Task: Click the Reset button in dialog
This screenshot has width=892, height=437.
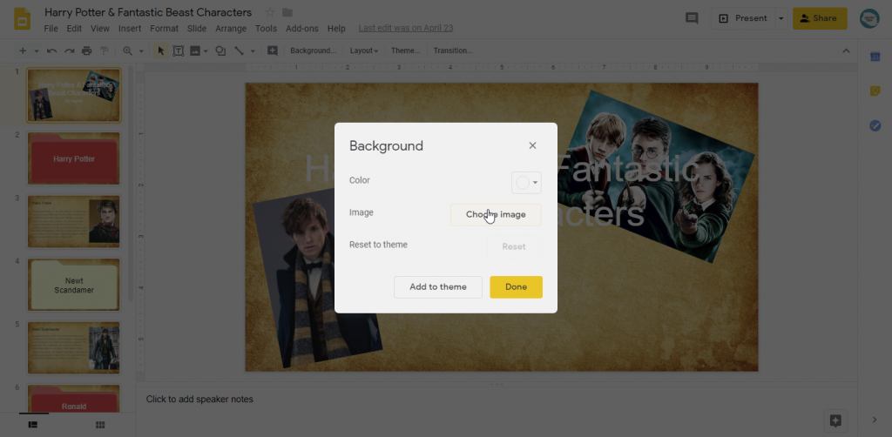Action: coord(514,246)
